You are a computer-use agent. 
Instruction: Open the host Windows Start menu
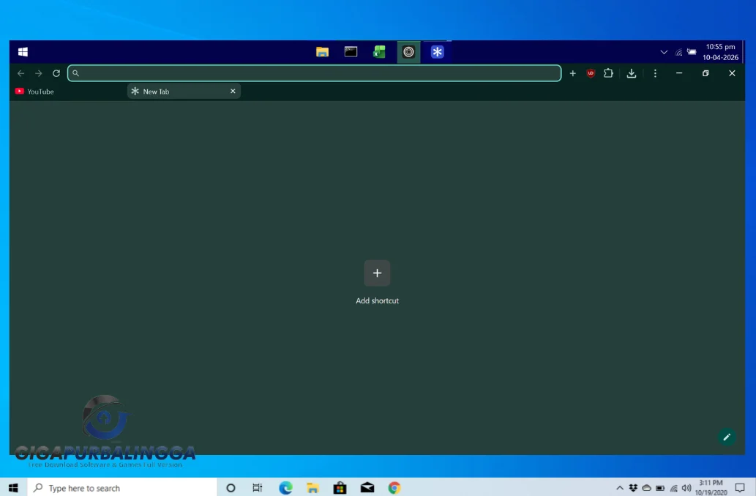pyautogui.click(x=13, y=488)
